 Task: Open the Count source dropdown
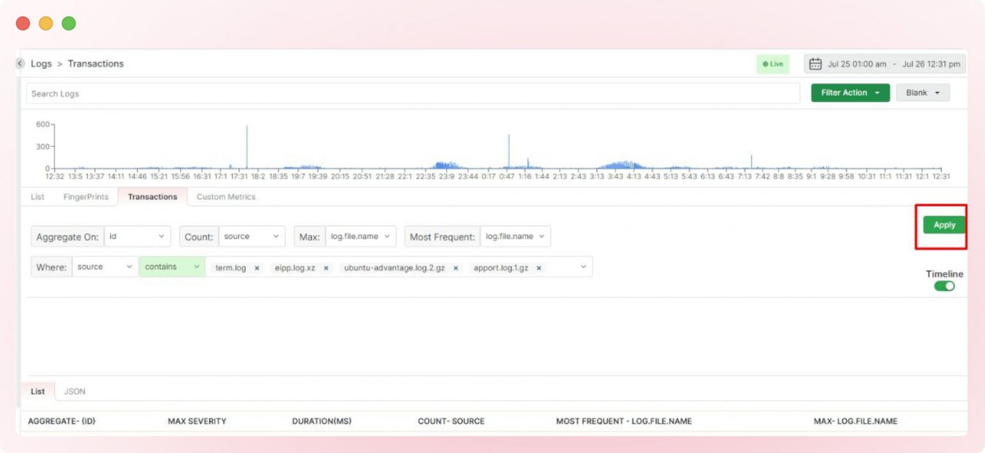[252, 236]
